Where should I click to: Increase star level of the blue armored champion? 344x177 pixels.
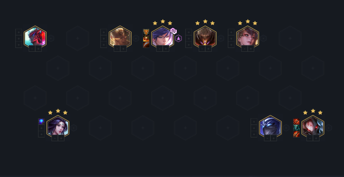pyautogui.click(x=273, y=138)
